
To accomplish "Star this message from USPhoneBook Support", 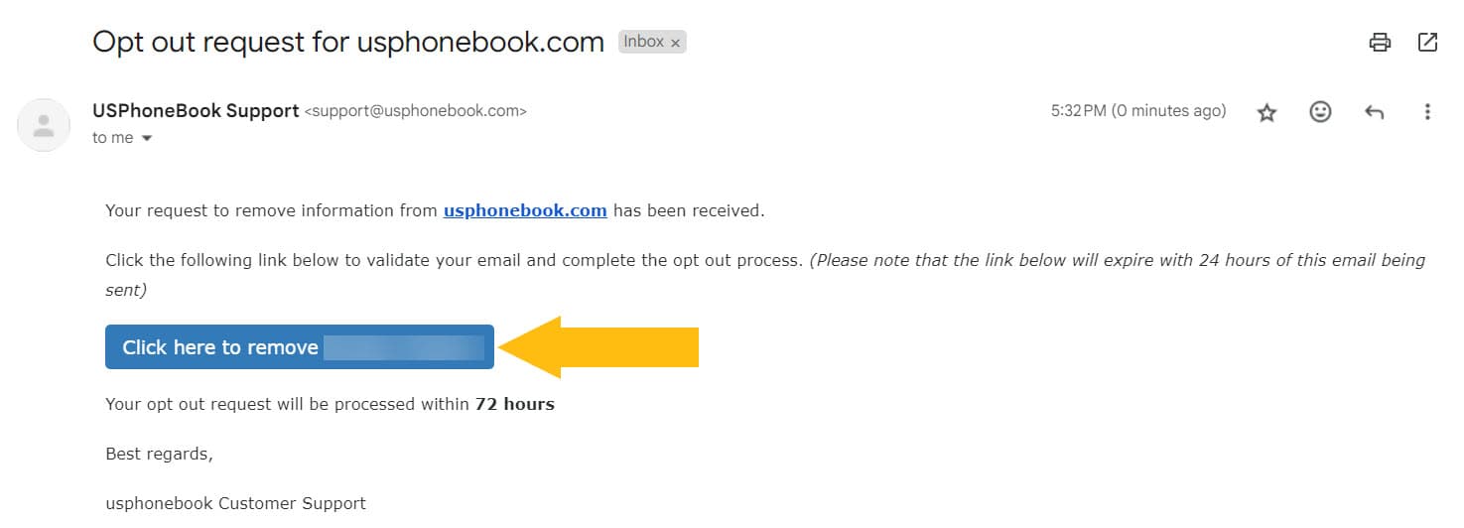I will 1266,112.
